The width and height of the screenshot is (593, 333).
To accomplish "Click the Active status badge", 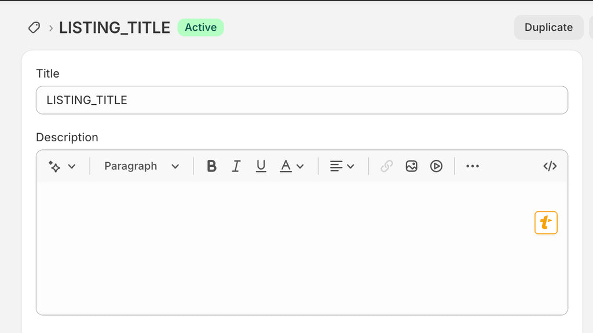I will pos(201,28).
